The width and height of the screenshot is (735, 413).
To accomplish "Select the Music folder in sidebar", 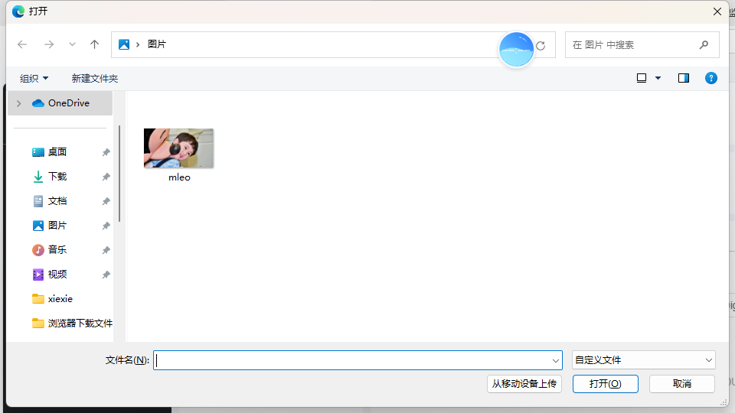I will [57, 250].
